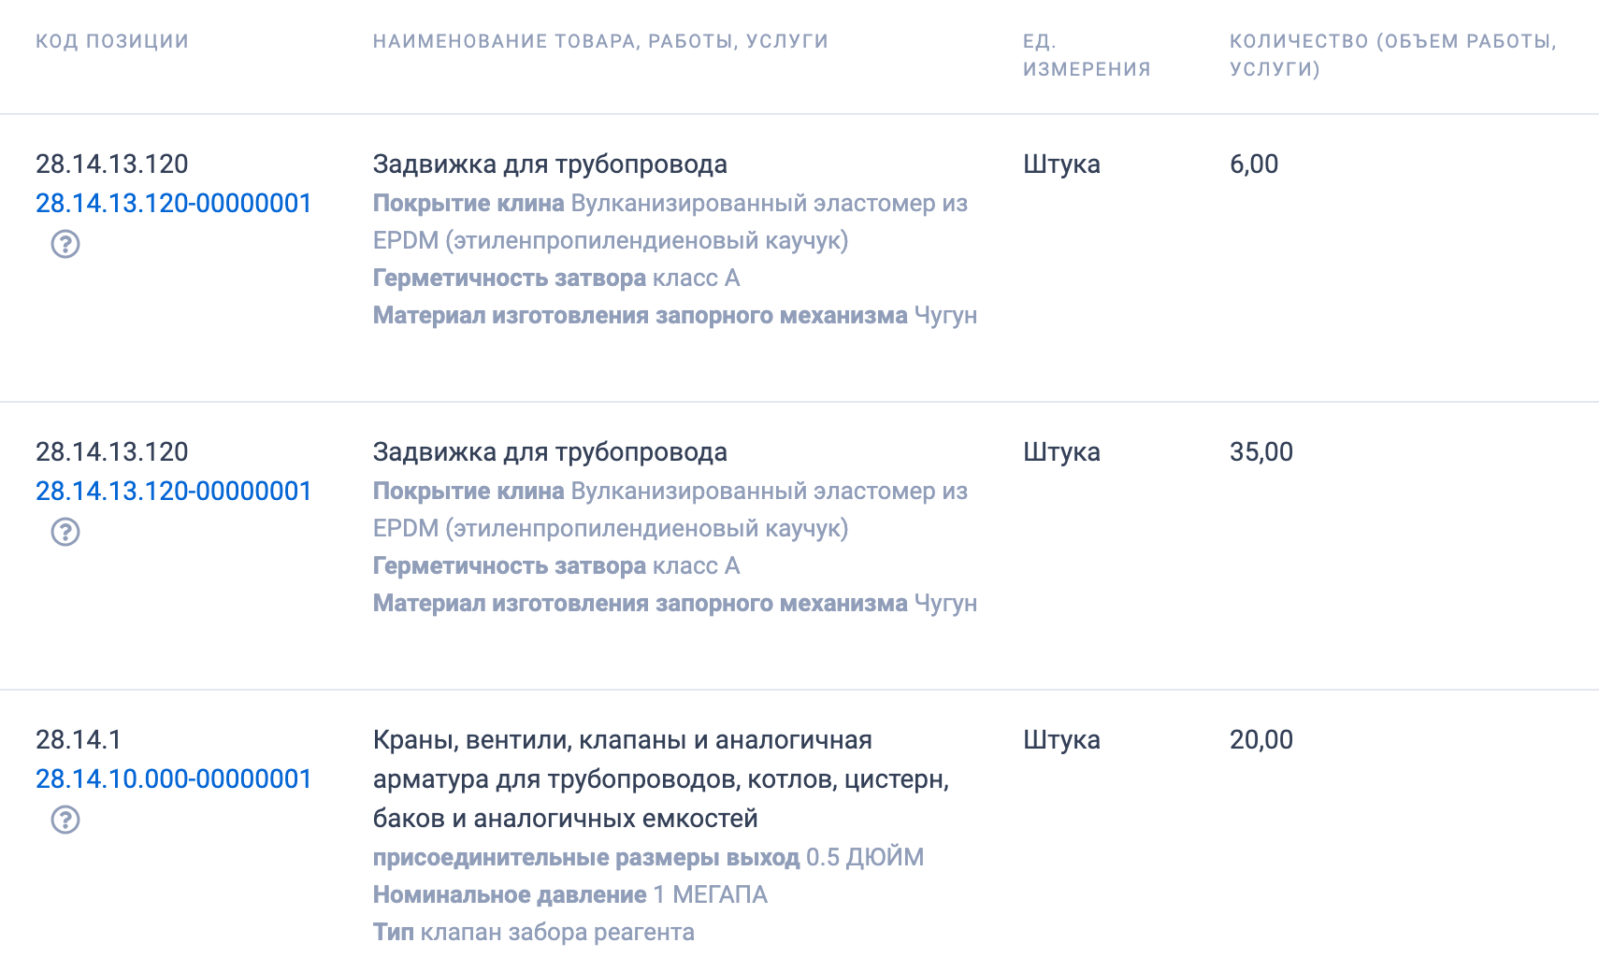Follow the blue code link in the second row
The height and width of the screenshot is (957, 1599).
point(174,491)
